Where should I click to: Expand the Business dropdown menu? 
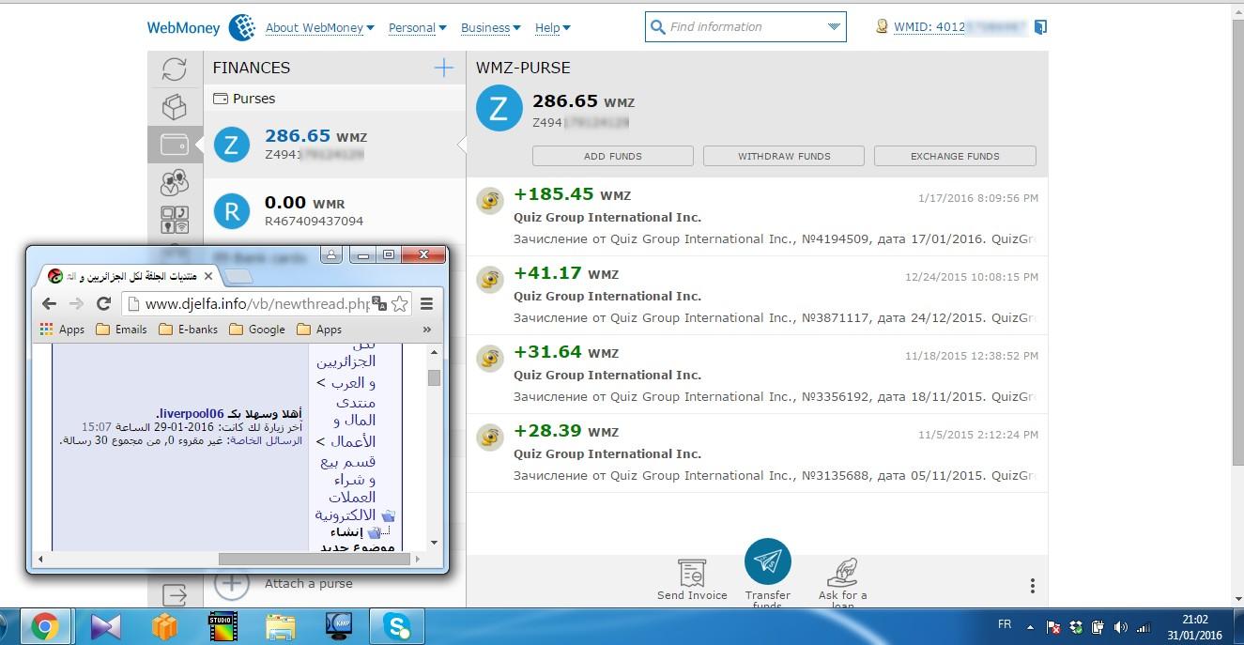[x=491, y=28]
